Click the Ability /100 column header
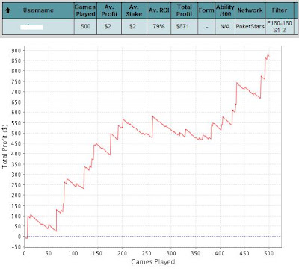This screenshot has width=299, height=271. click(225, 10)
